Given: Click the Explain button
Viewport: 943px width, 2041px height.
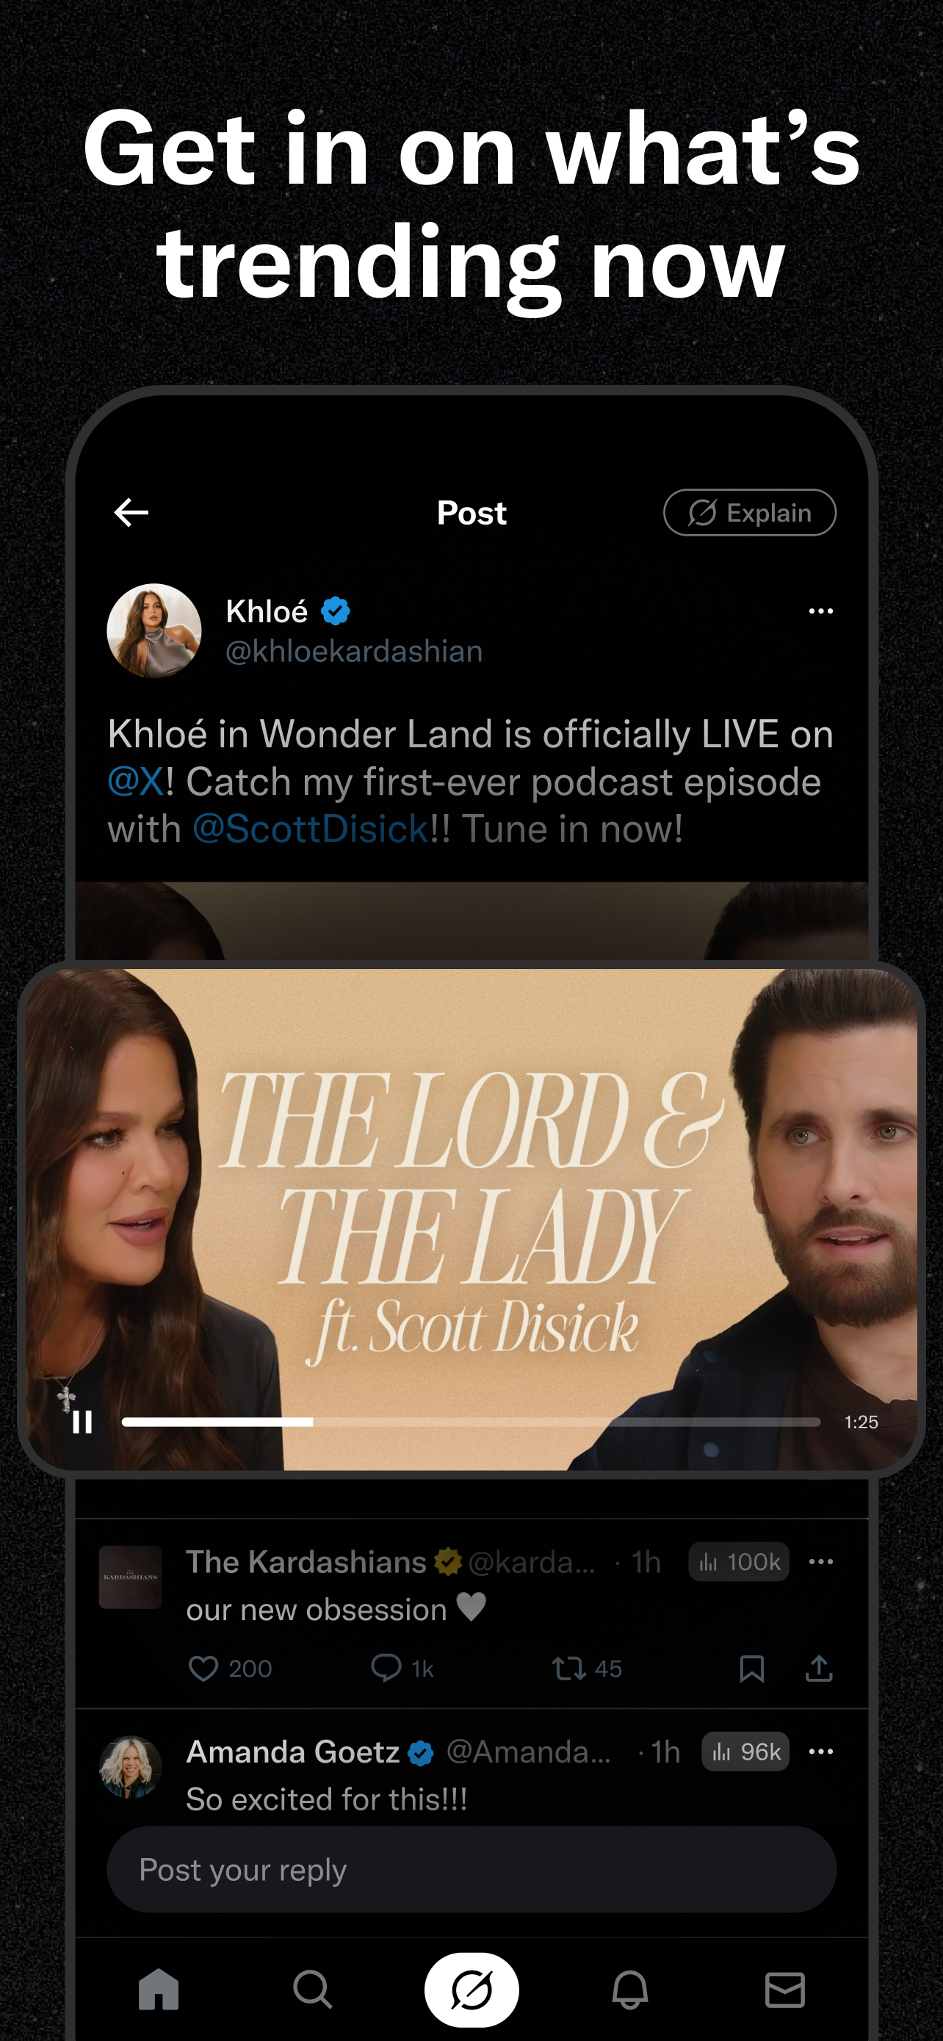Looking at the screenshot, I should coord(749,513).
